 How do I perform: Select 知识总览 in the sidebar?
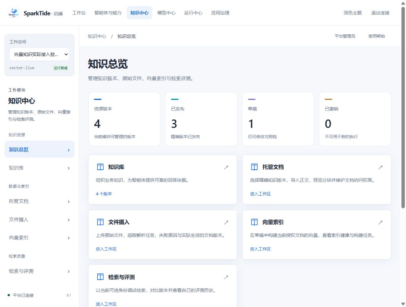39,149
